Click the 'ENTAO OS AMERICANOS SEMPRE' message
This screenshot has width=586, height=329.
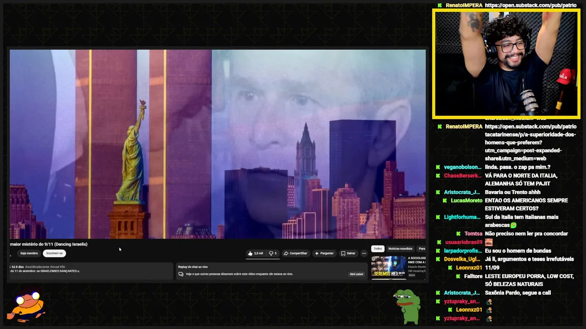(x=526, y=205)
